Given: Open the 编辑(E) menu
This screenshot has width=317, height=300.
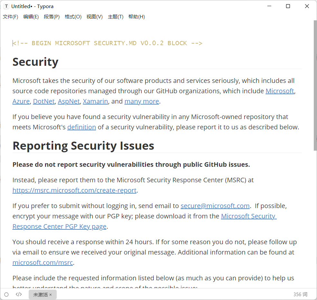Looking at the screenshot, I should [31, 17].
